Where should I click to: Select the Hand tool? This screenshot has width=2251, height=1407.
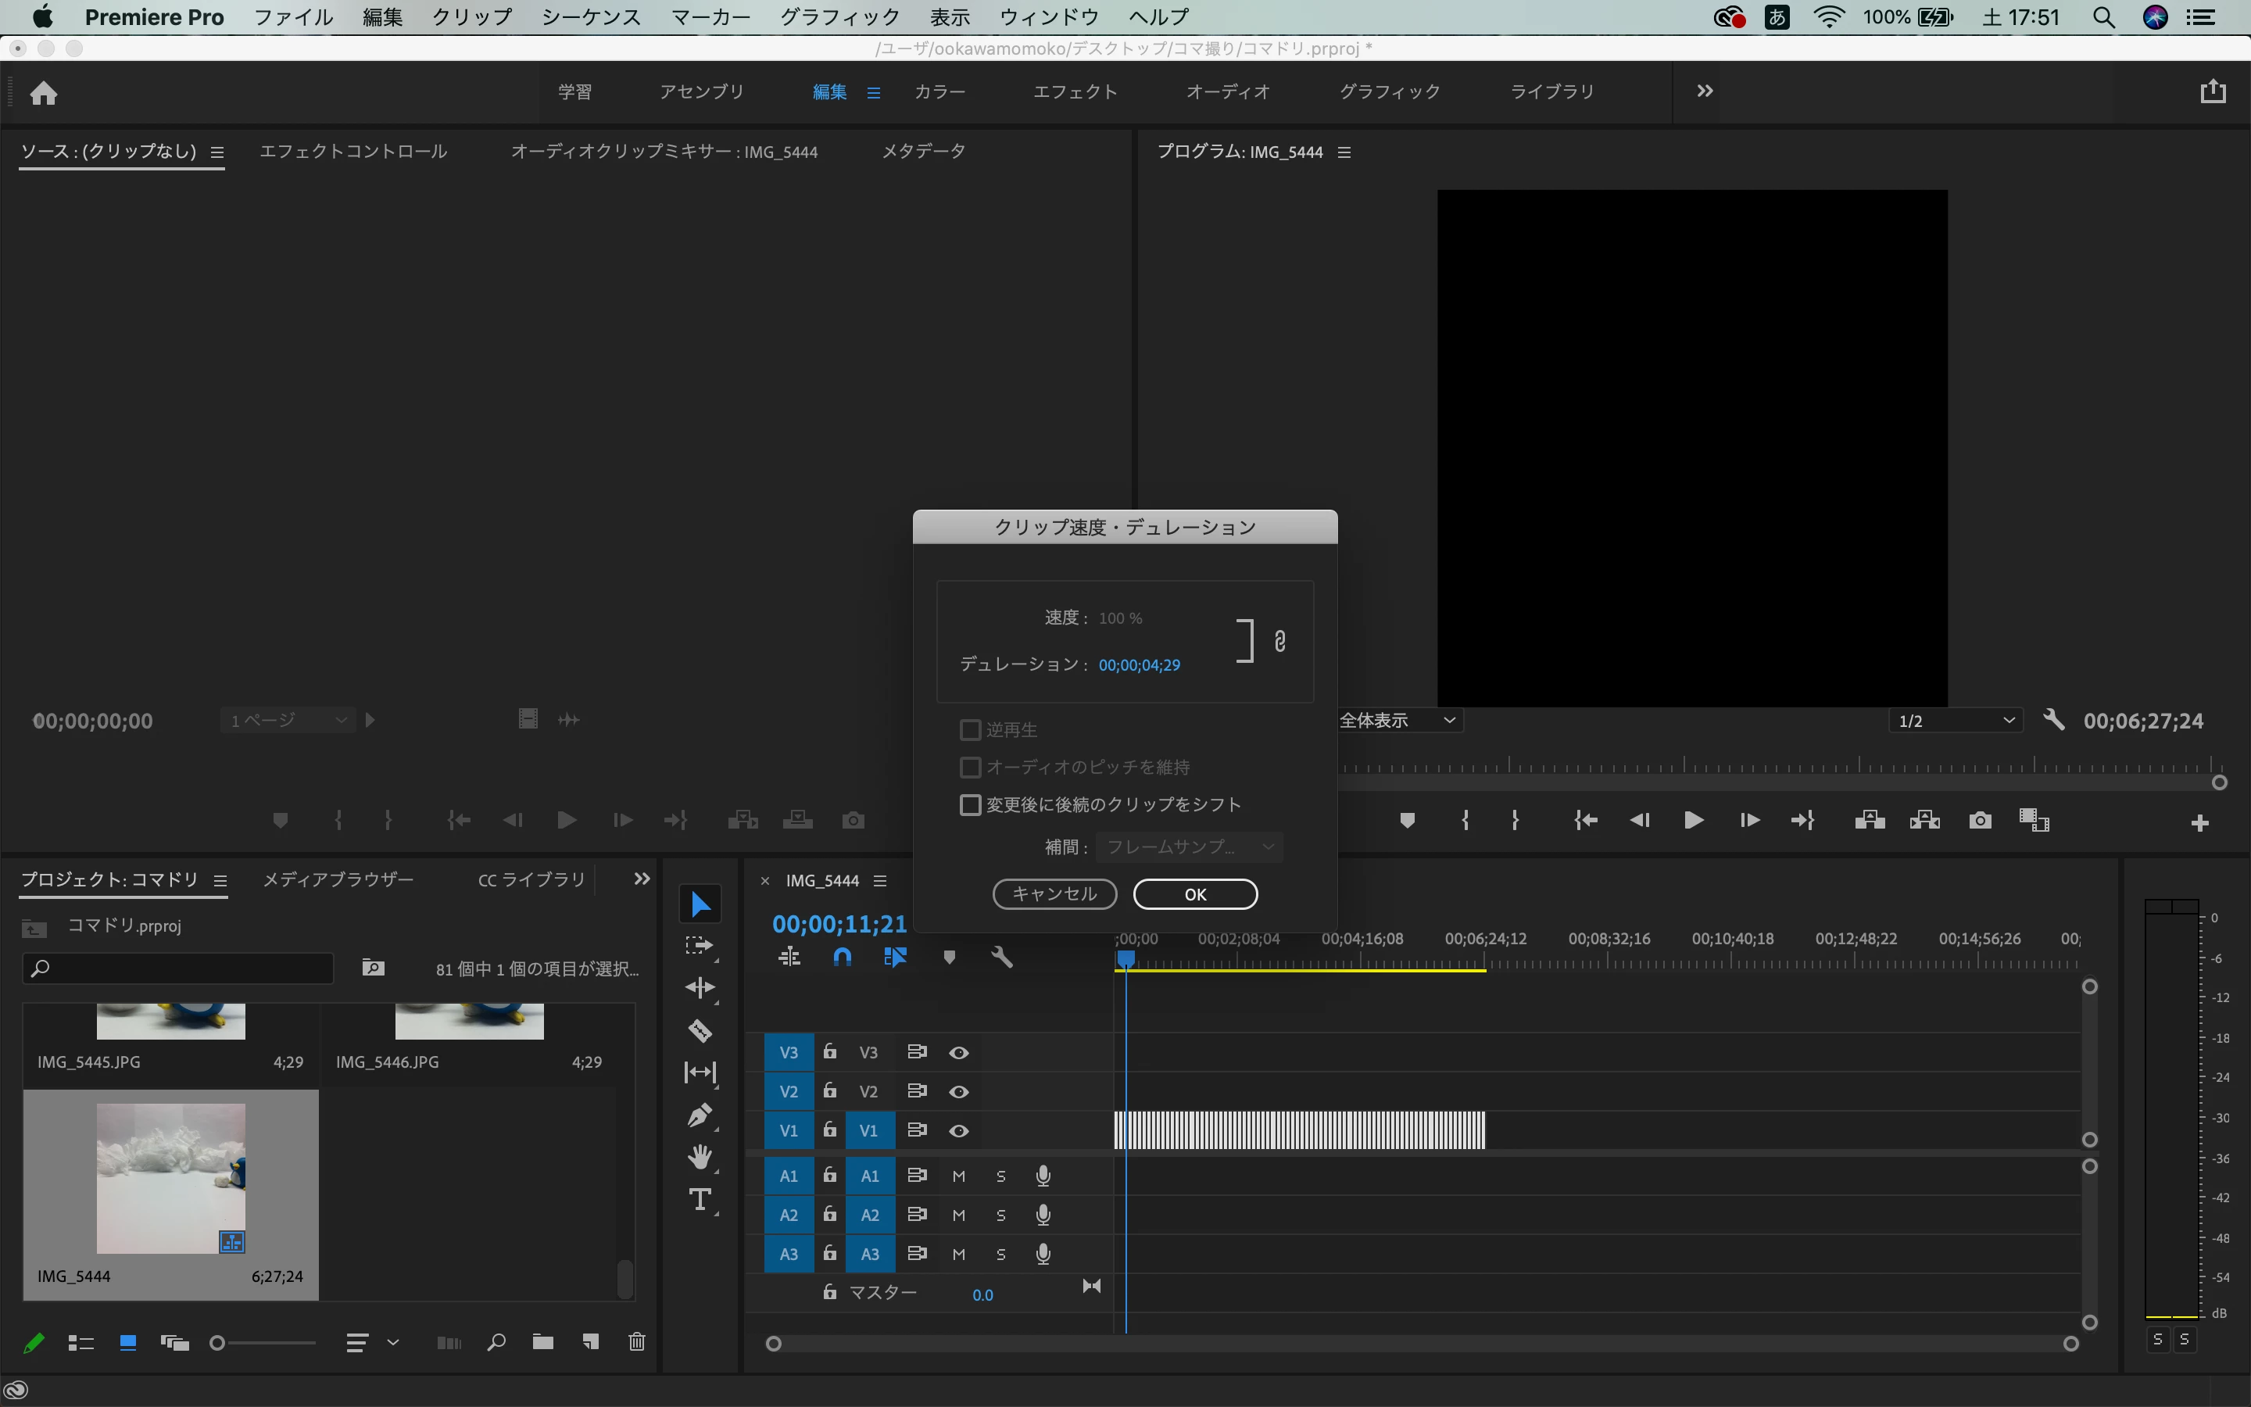pyautogui.click(x=700, y=1157)
